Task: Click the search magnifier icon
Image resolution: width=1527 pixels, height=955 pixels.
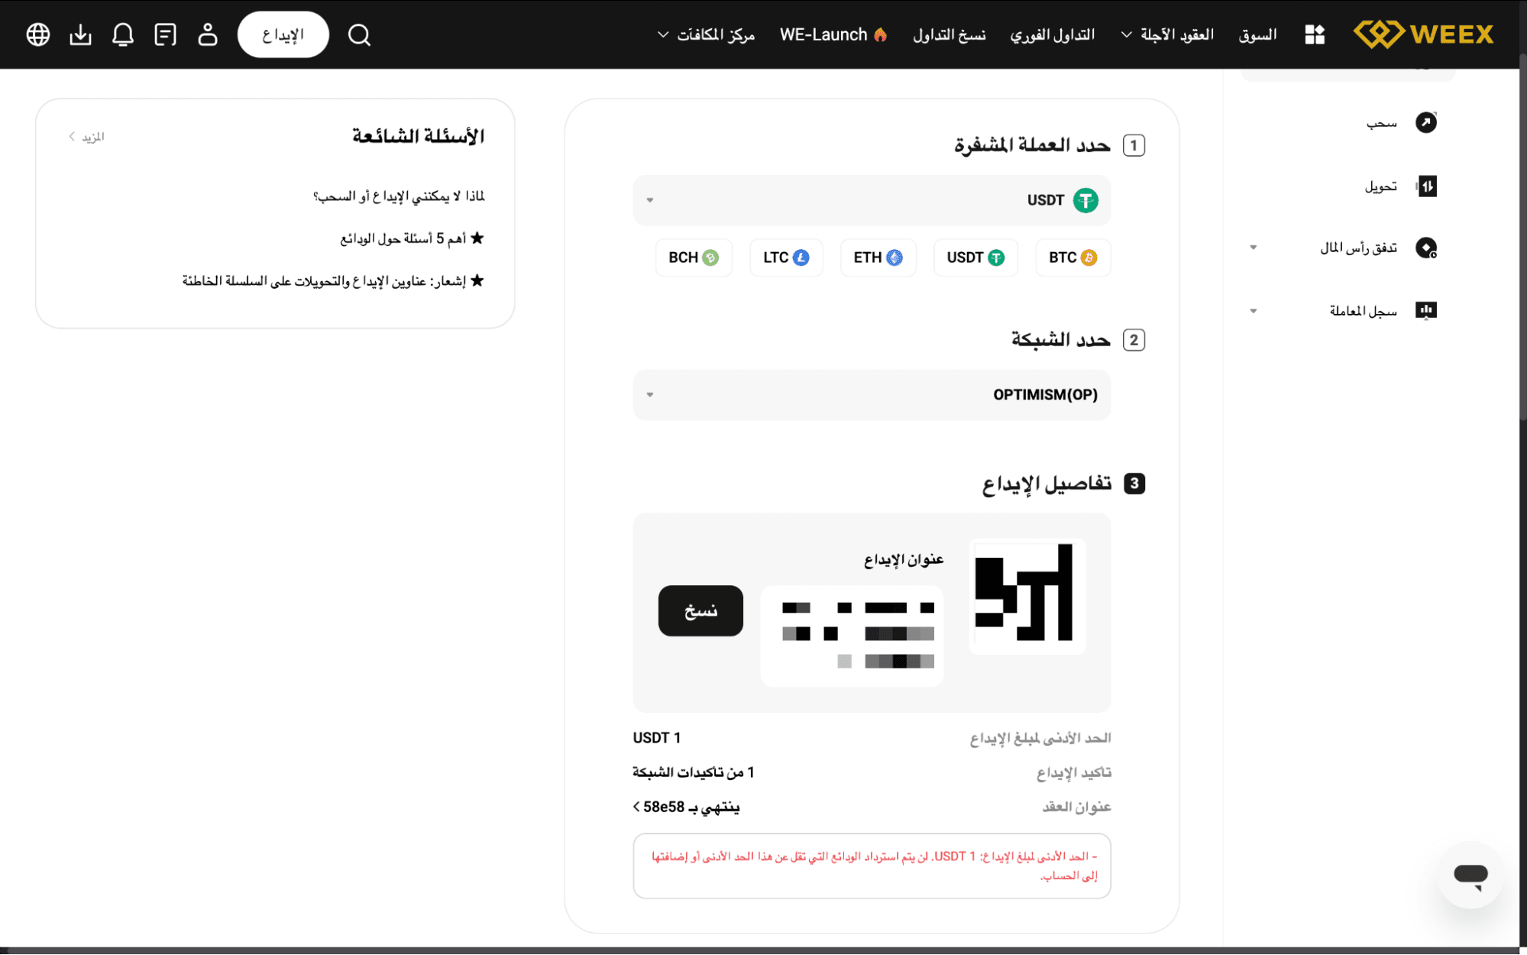Action: coord(359,34)
